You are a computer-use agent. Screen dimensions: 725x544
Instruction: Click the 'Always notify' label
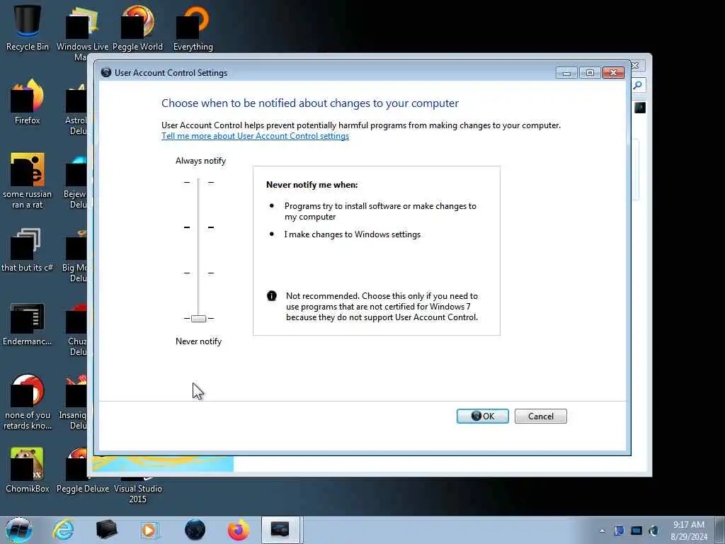tap(200, 161)
